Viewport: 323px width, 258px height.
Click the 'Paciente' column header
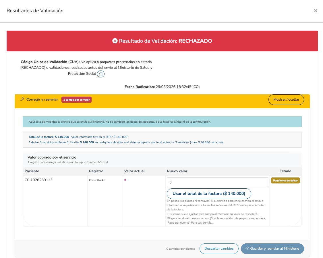[x=32, y=171]
